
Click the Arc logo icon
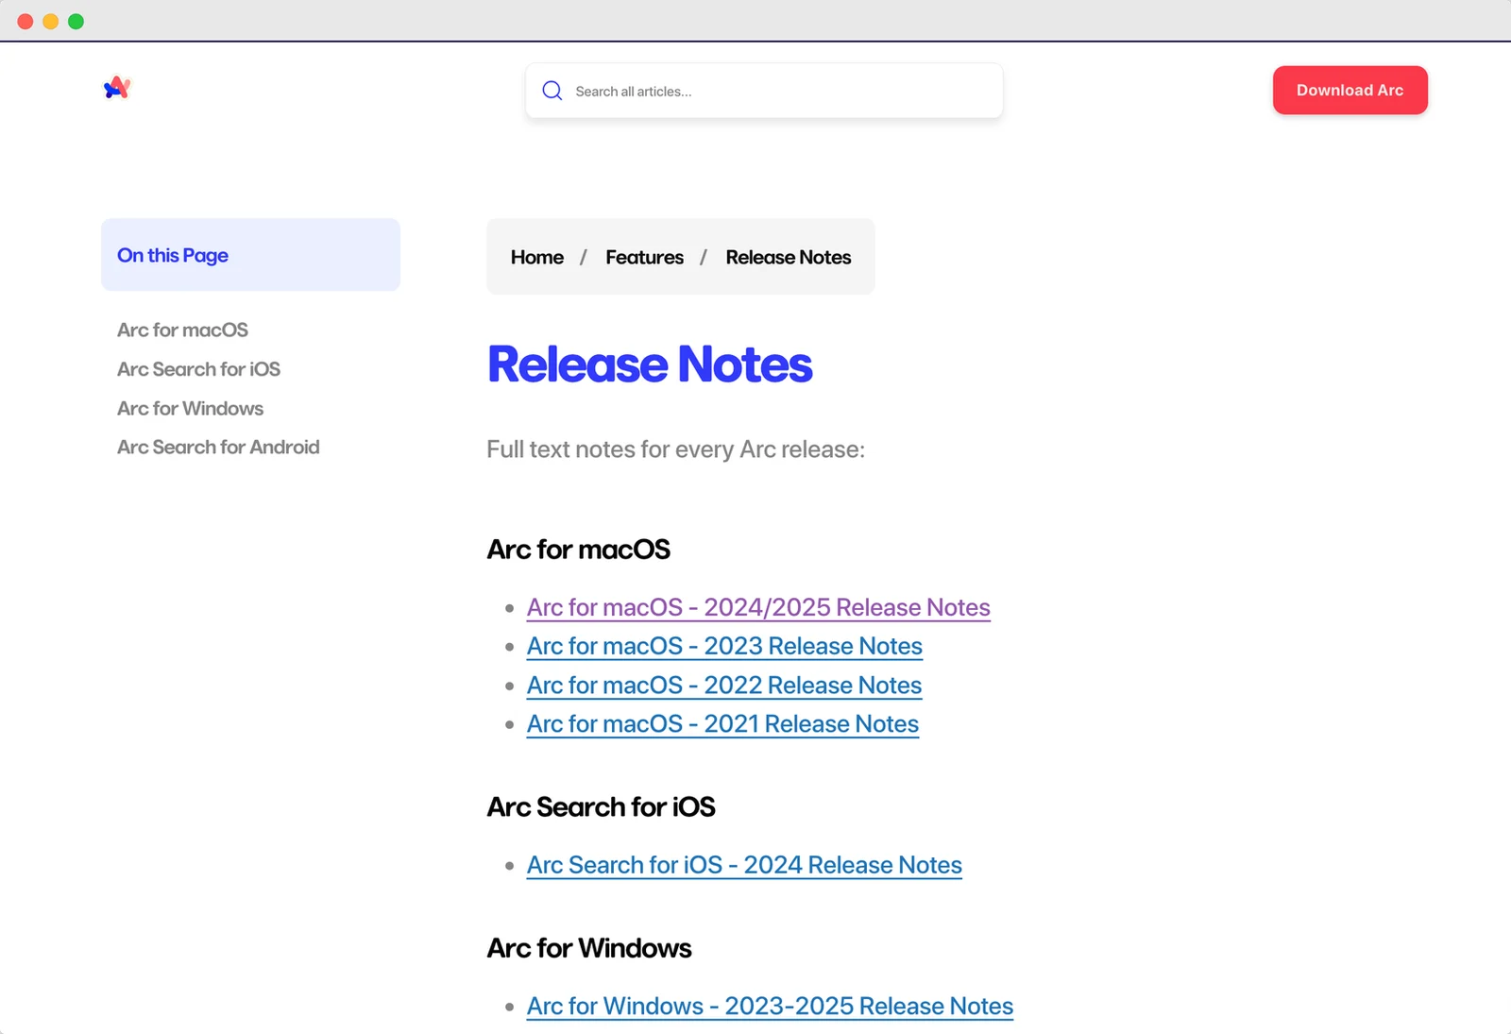(117, 88)
